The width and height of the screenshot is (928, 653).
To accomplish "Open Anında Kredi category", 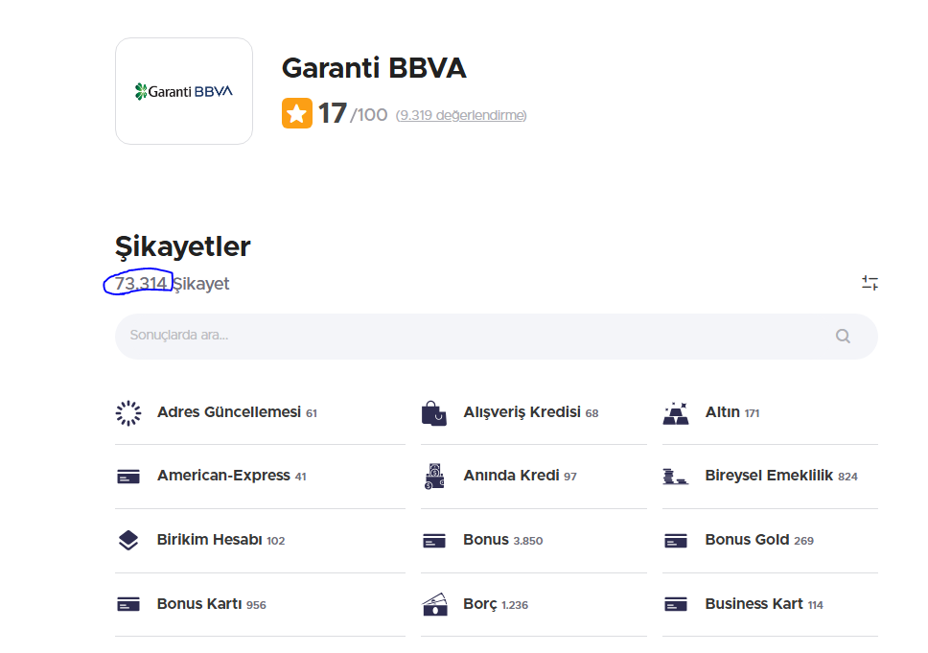I will 511,476.
